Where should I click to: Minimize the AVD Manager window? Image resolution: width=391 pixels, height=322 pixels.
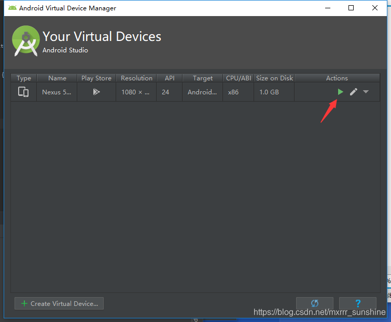[328, 8]
